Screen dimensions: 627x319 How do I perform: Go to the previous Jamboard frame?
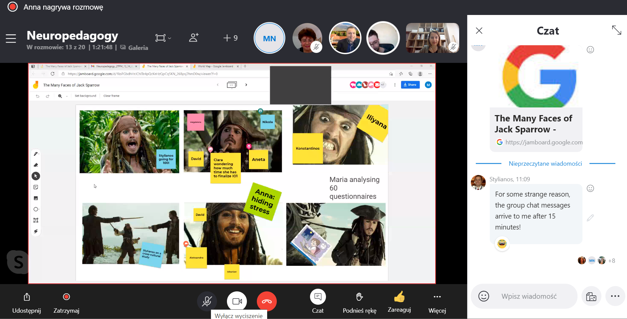tap(218, 85)
